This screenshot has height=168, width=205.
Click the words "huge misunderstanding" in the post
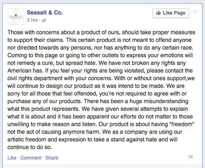coord(159,102)
